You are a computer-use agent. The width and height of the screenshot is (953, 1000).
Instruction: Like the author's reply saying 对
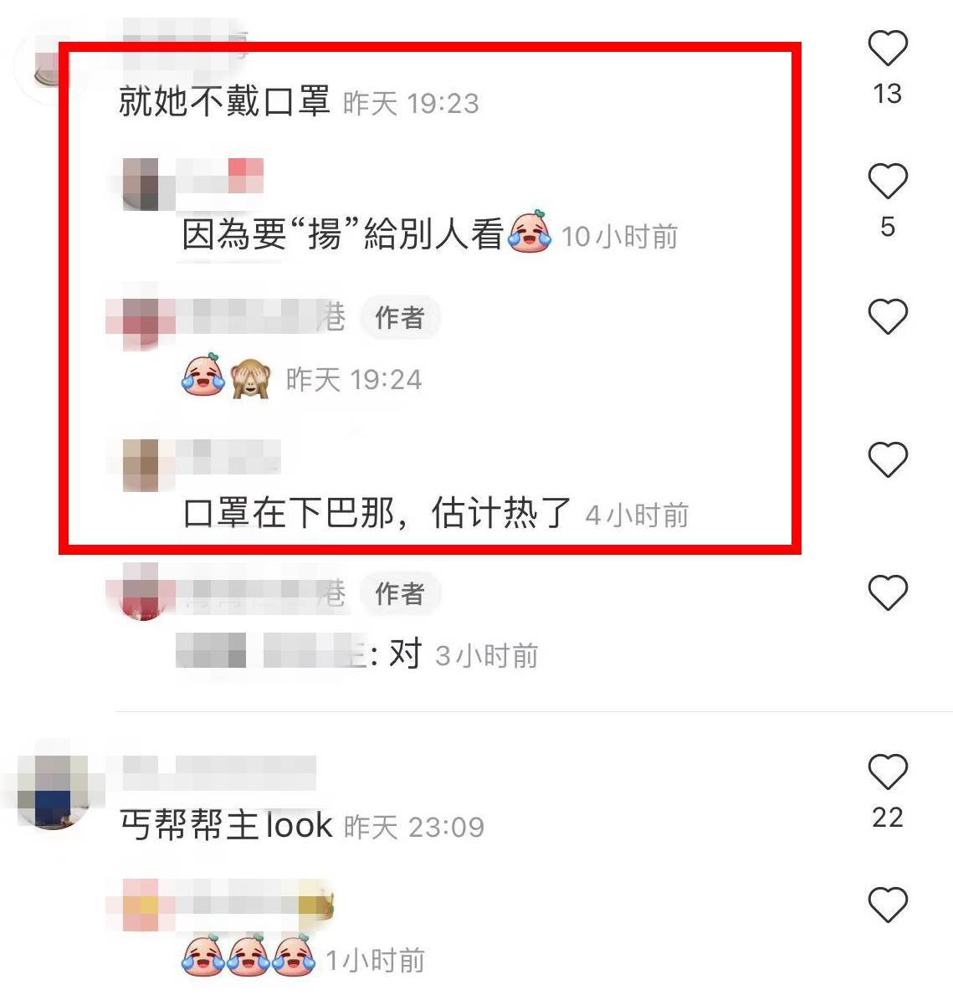pyautogui.click(x=888, y=592)
